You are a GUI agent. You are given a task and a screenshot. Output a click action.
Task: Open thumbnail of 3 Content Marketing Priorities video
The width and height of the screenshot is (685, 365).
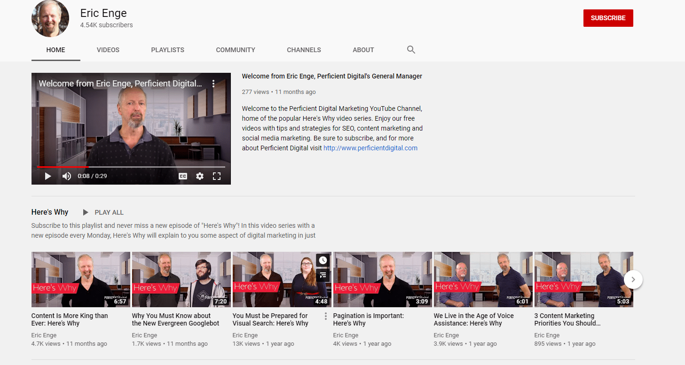(x=584, y=280)
